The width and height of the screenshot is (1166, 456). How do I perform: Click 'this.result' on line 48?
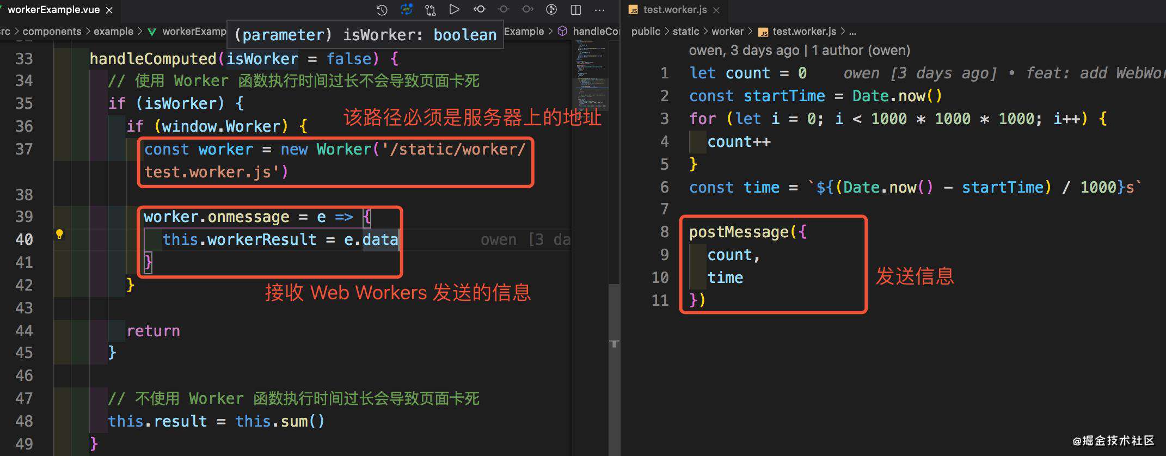click(158, 421)
